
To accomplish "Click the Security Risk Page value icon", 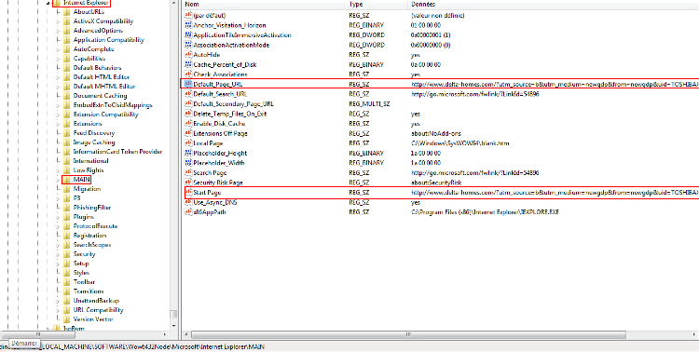I will pyautogui.click(x=187, y=183).
